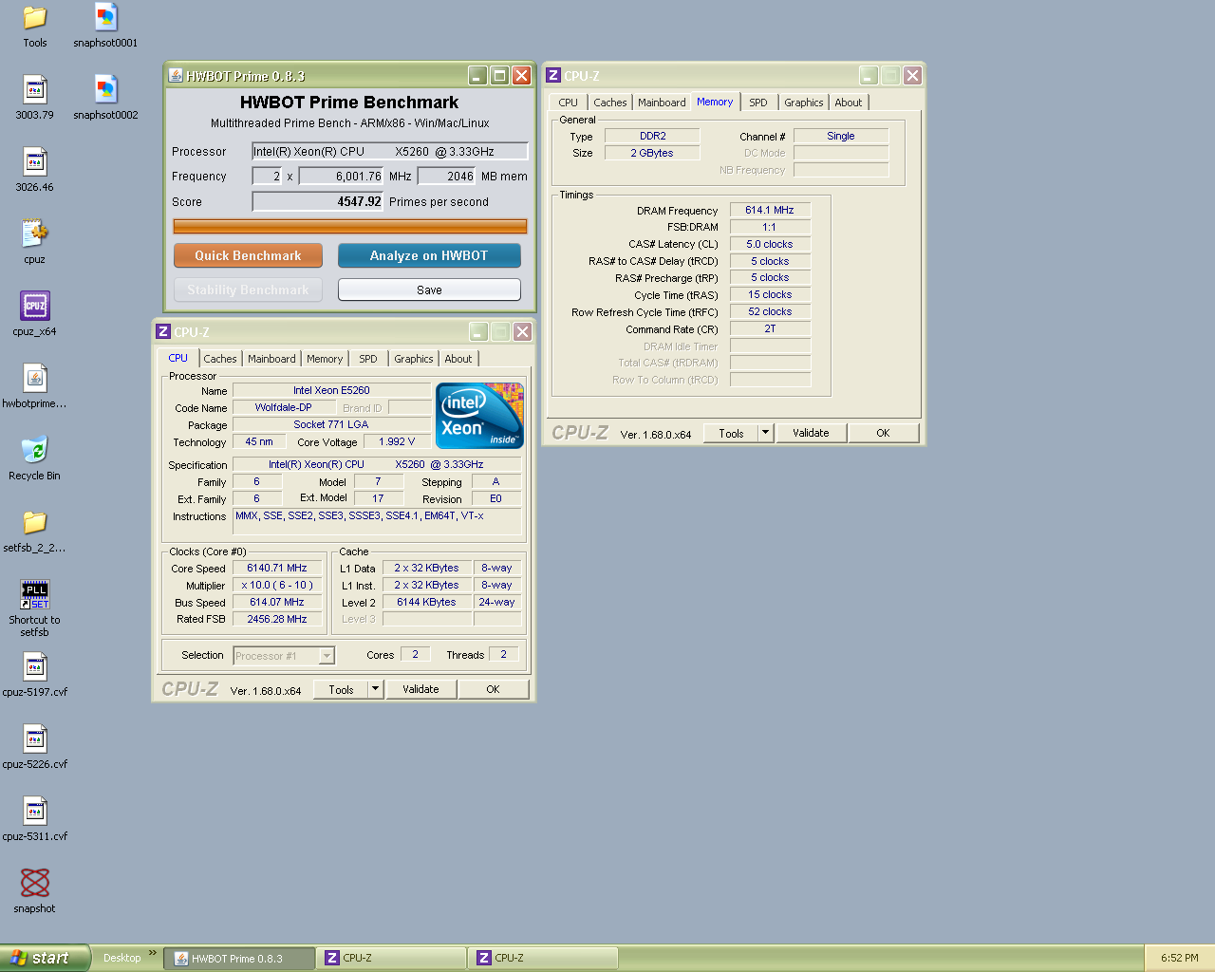Image resolution: width=1215 pixels, height=972 pixels.
Task: Switch to Graphics tab in CPU window
Action: [x=414, y=359]
